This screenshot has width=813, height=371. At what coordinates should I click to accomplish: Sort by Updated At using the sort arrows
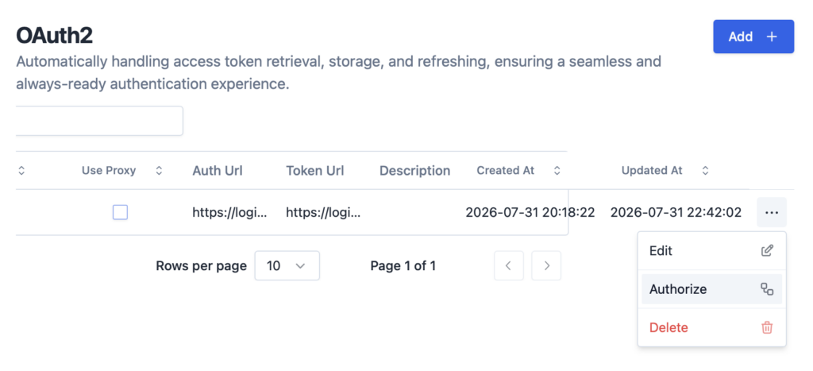[x=705, y=171]
